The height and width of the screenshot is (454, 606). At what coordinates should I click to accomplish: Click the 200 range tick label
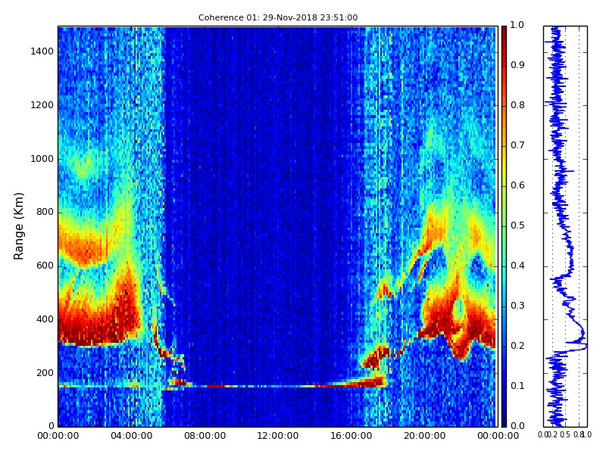click(x=45, y=373)
